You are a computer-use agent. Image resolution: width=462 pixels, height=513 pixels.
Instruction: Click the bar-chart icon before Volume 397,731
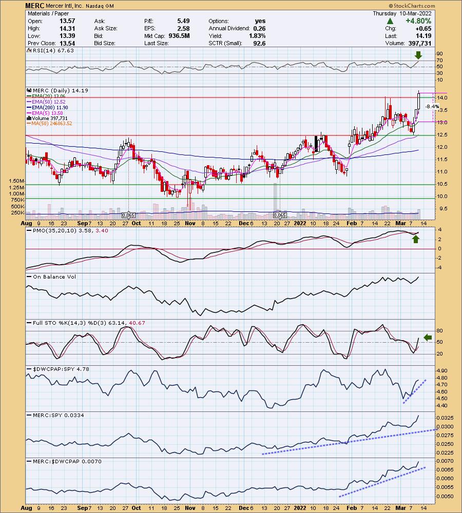click(29, 118)
